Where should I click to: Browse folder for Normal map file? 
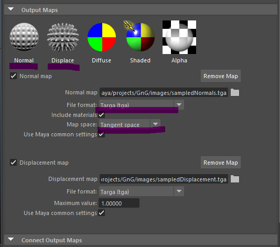[235, 92]
